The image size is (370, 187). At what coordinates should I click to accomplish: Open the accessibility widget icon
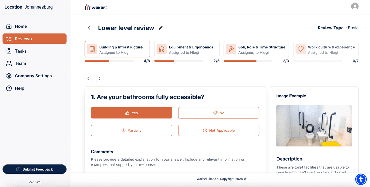pyautogui.click(x=361, y=179)
